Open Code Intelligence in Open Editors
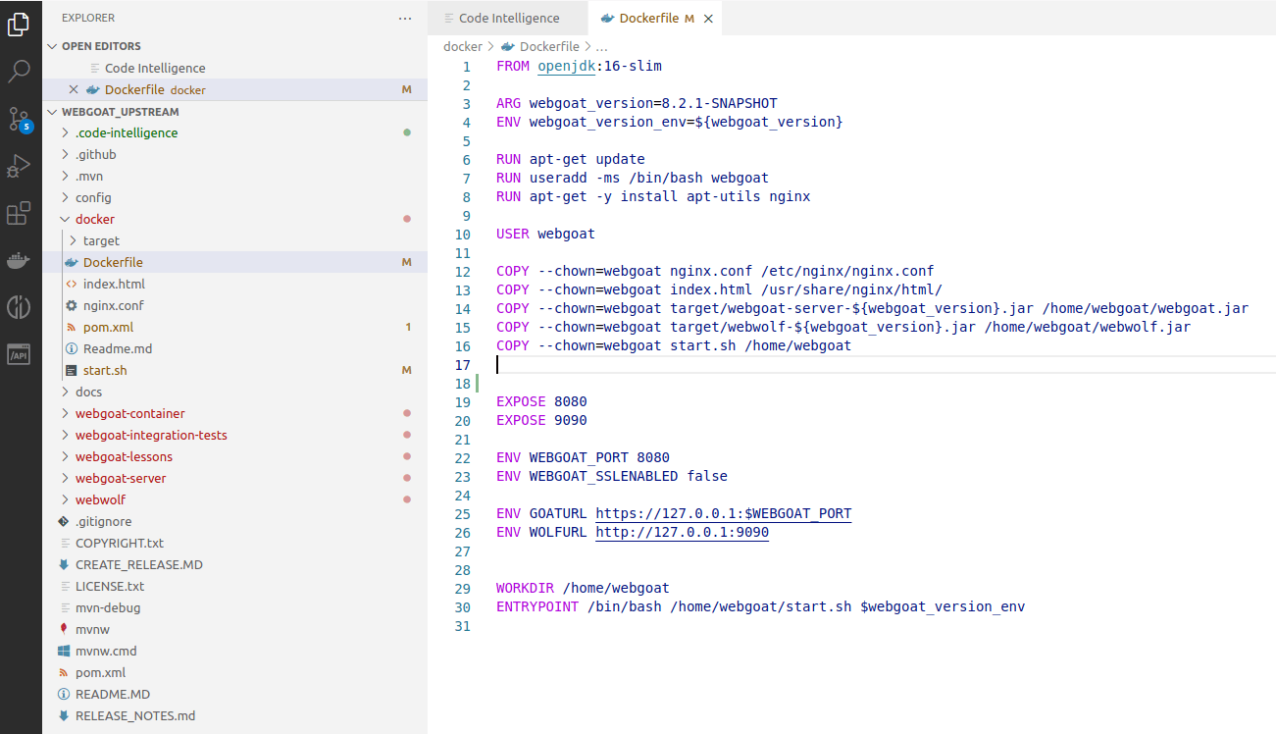The width and height of the screenshot is (1276, 734). (234, 68)
